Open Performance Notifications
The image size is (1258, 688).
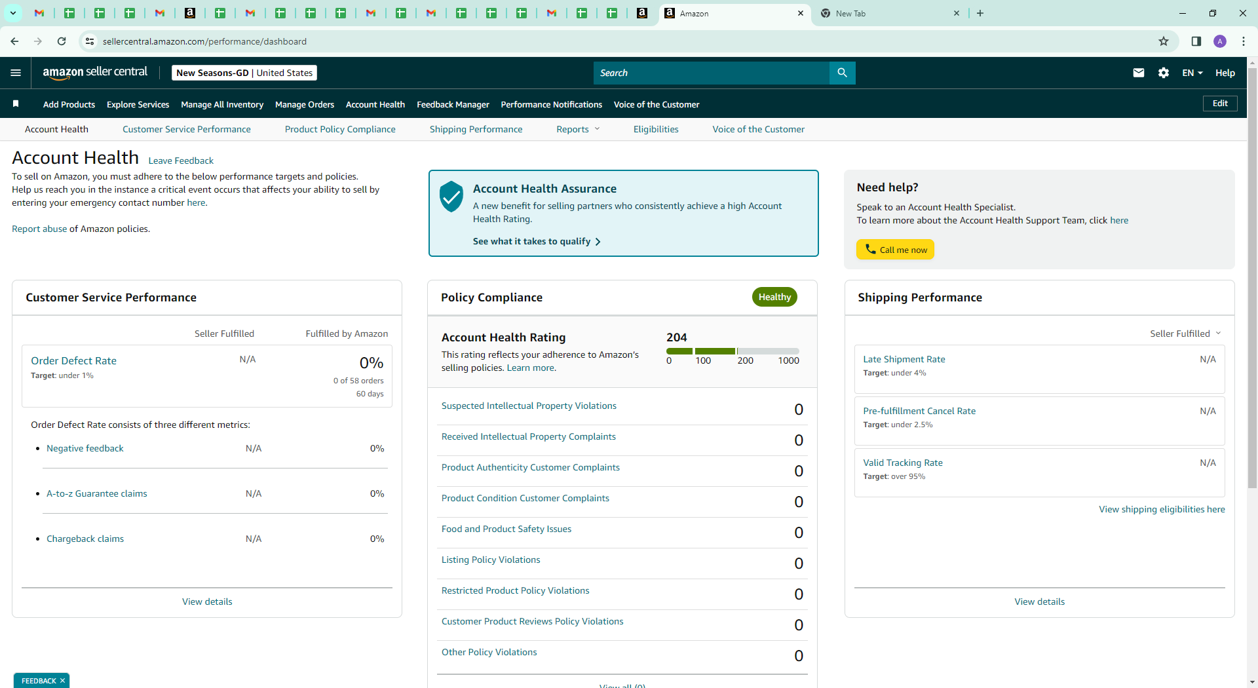551,104
